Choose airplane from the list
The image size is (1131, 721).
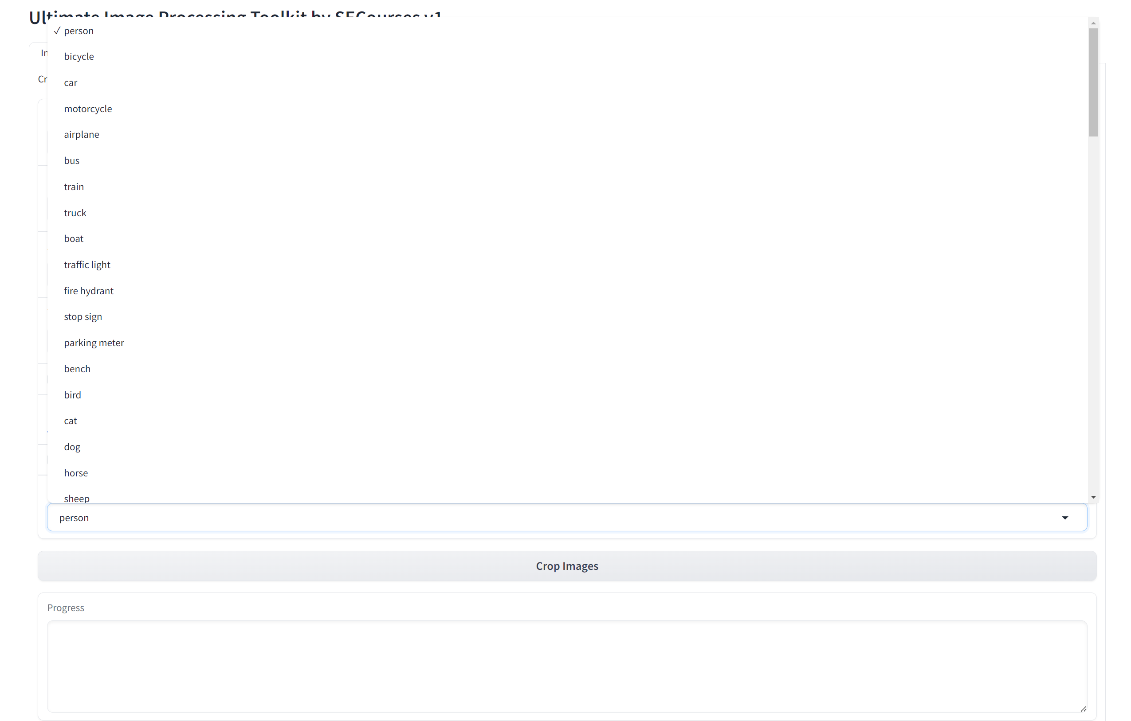coord(81,135)
